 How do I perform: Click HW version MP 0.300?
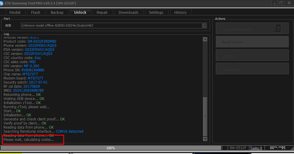click(32, 66)
